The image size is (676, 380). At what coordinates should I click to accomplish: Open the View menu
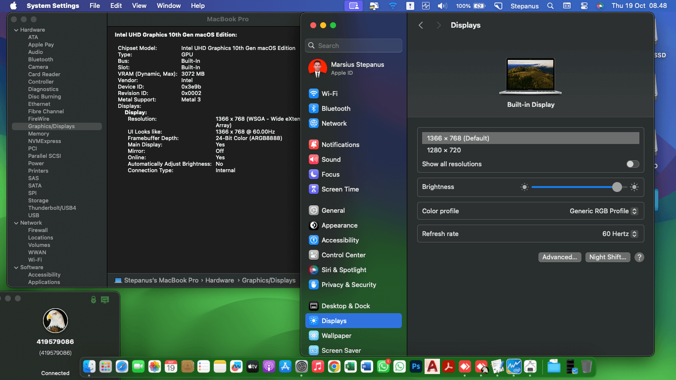(x=140, y=6)
